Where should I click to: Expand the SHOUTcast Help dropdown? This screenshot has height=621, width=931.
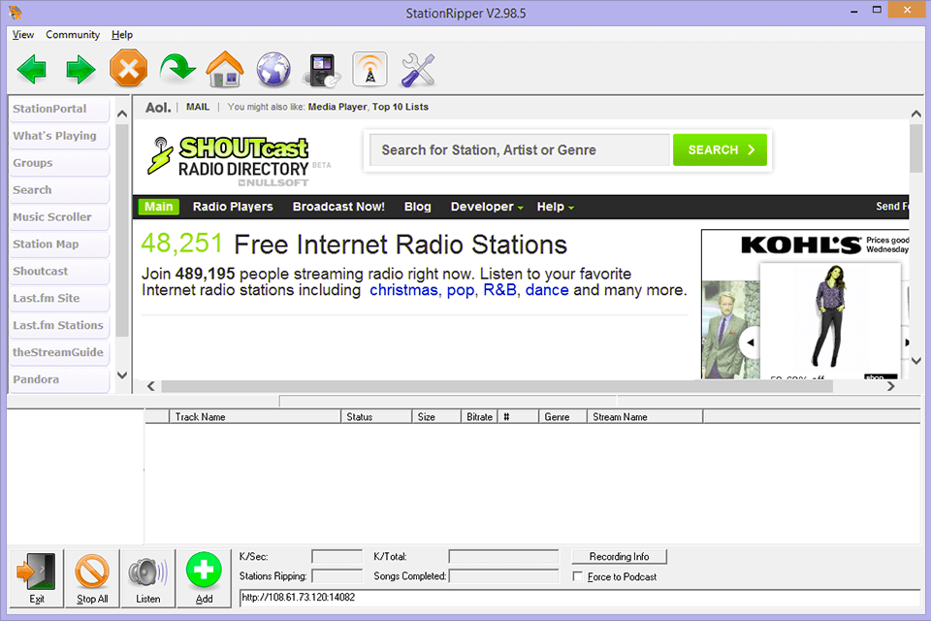pyautogui.click(x=555, y=207)
